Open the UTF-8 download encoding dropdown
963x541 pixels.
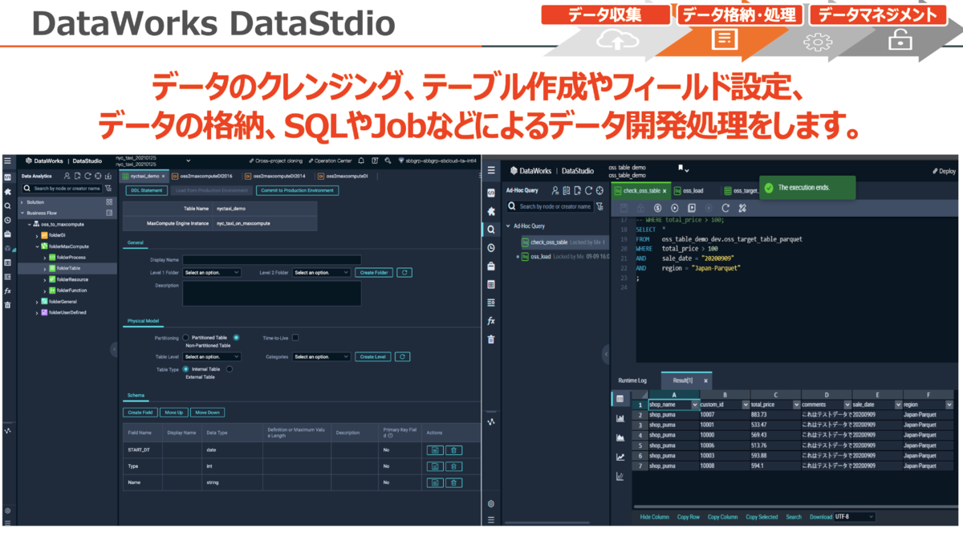(x=855, y=517)
